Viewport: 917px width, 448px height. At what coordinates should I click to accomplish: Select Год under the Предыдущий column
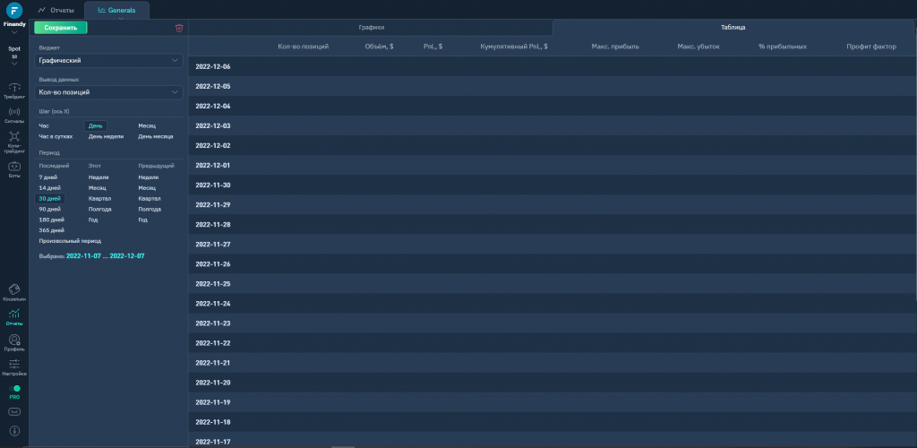click(x=142, y=220)
